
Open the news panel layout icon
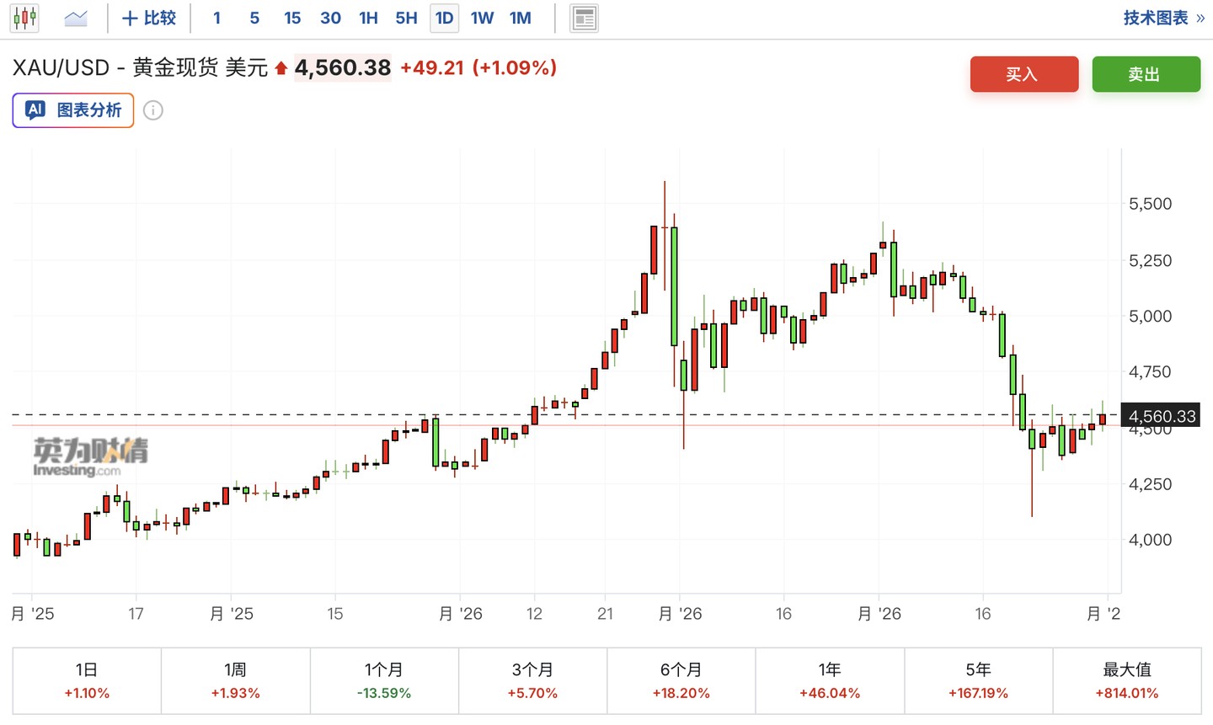(584, 18)
